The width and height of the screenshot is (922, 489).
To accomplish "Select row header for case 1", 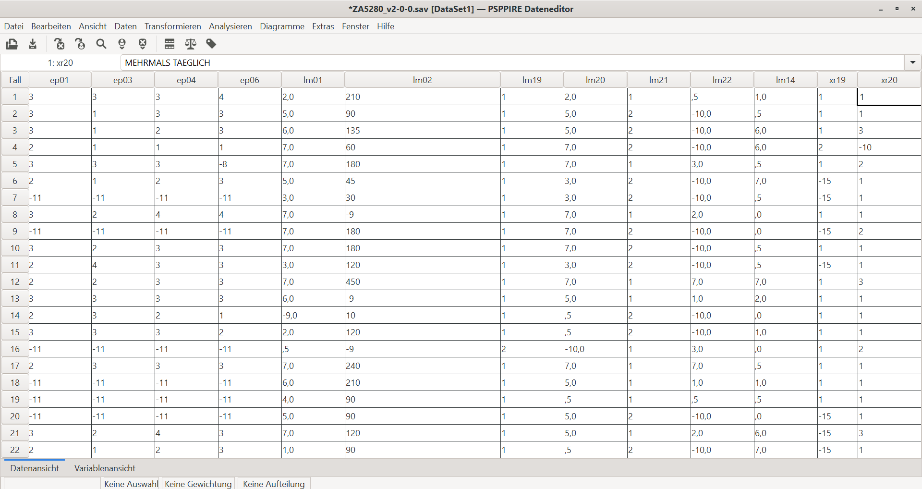I will click(x=15, y=97).
